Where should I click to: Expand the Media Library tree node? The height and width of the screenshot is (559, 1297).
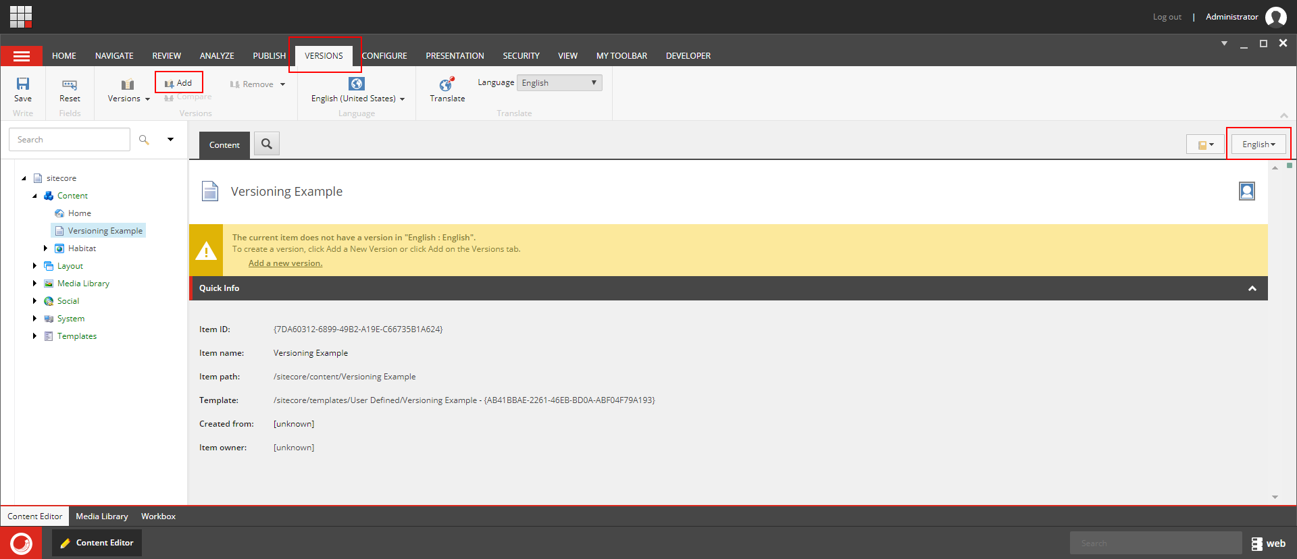(x=34, y=284)
